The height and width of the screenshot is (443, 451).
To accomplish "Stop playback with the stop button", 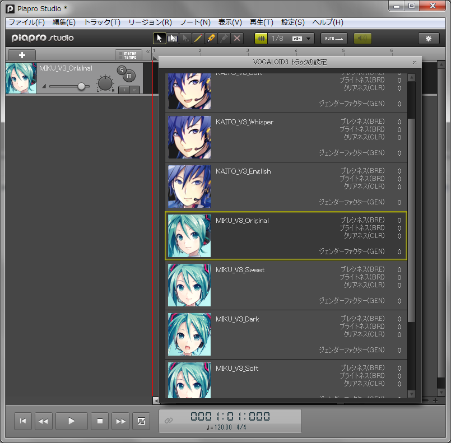I will point(100,421).
